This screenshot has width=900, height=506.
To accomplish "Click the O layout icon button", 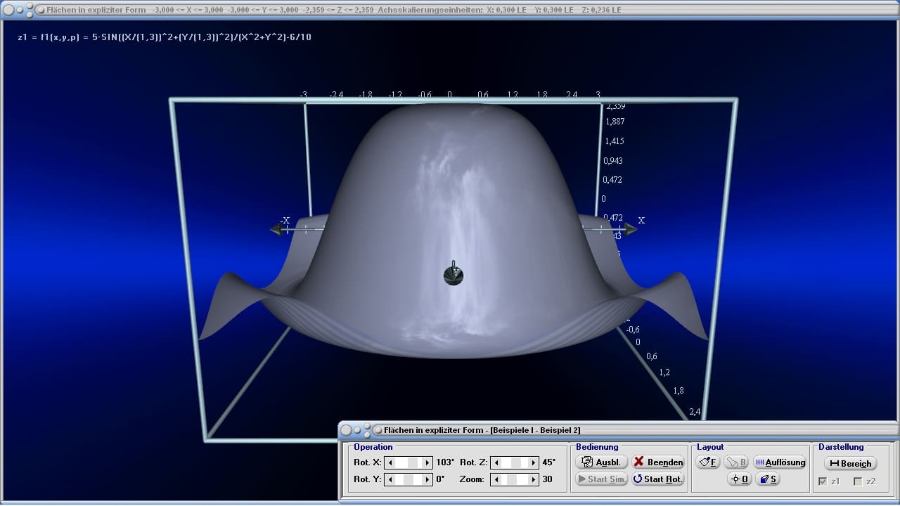I will pos(740,479).
